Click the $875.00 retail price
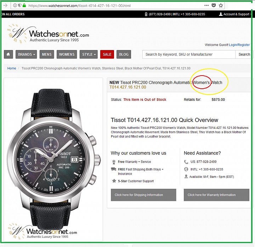Viewport: 255px width, 247px height. pyautogui.click(x=218, y=100)
